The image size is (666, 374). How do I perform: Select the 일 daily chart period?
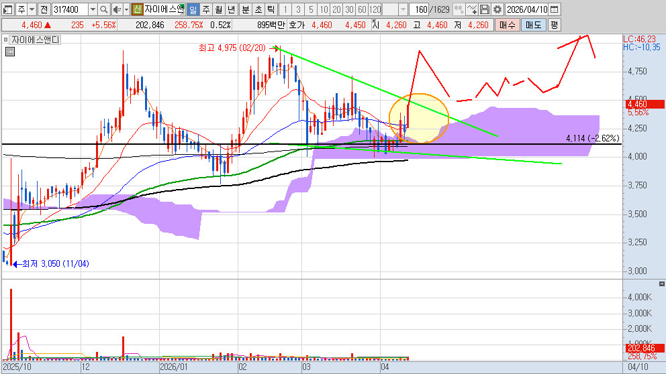193,9
